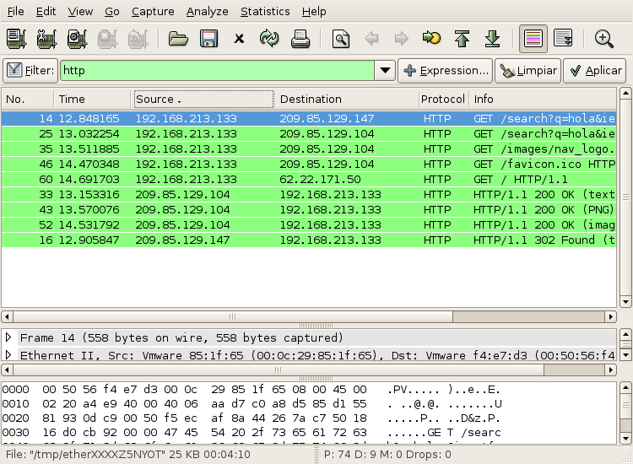This screenshot has width=633, height=464.
Task: Click packet list horizontal scrollbar thumb
Action: click(x=233, y=316)
